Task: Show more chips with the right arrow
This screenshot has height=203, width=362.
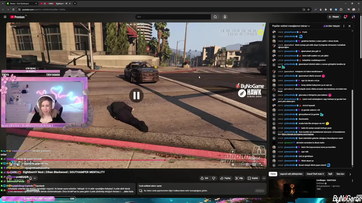Action: [350, 174]
